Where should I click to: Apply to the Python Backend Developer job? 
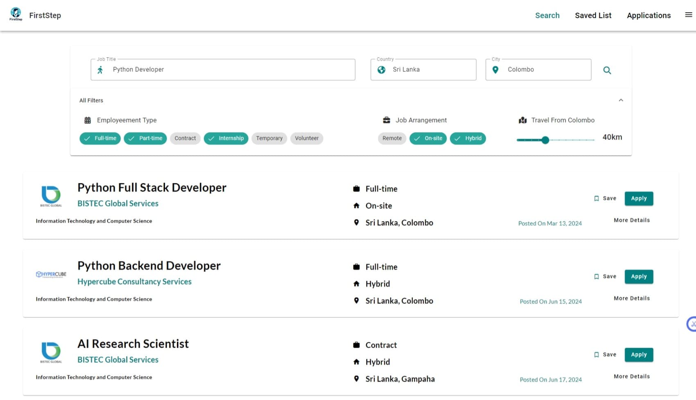(639, 276)
